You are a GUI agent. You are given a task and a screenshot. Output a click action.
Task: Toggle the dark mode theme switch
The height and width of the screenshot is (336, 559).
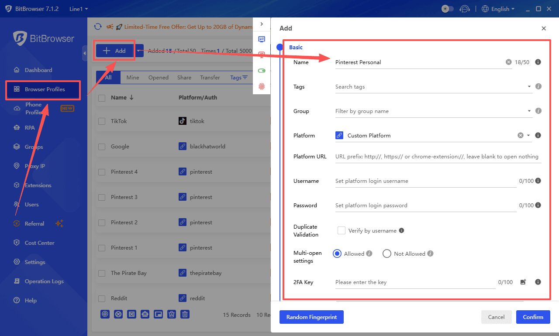447,8
